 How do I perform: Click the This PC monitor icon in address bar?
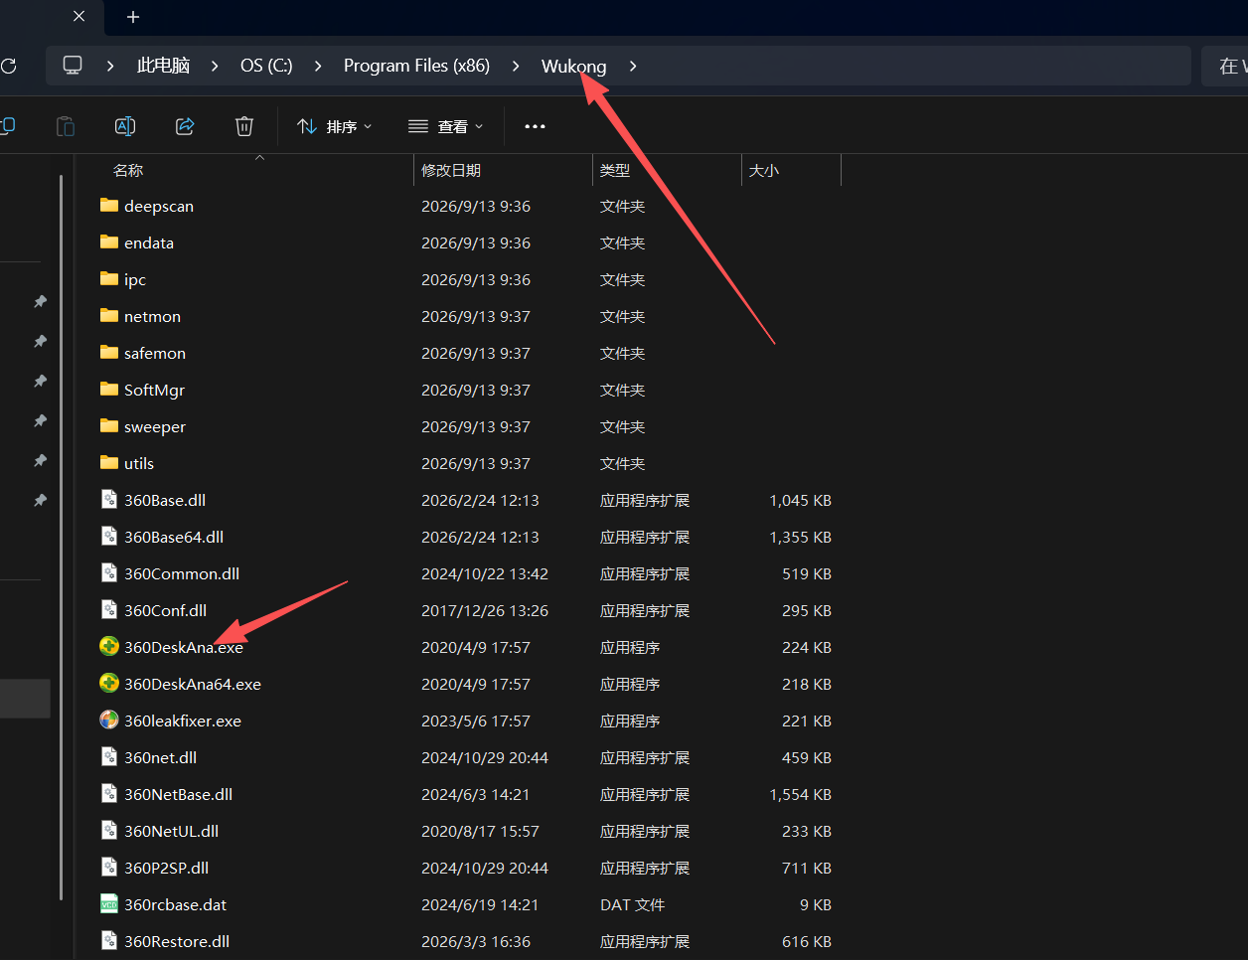(73, 66)
